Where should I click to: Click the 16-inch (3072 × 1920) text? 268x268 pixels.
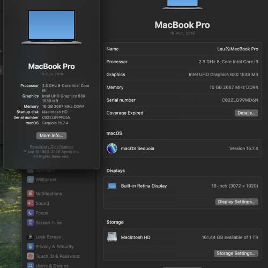[235, 186]
